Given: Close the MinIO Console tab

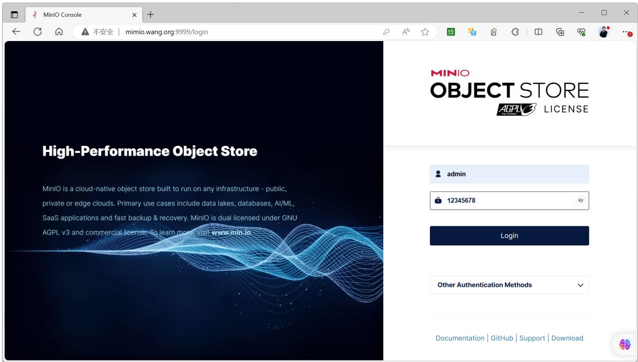Looking at the screenshot, I should (x=134, y=14).
